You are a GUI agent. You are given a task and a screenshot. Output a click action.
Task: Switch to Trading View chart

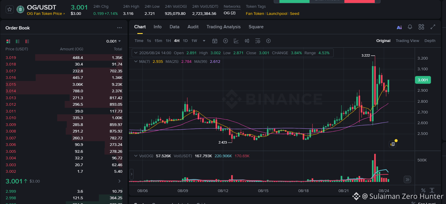tap(407, 41)
